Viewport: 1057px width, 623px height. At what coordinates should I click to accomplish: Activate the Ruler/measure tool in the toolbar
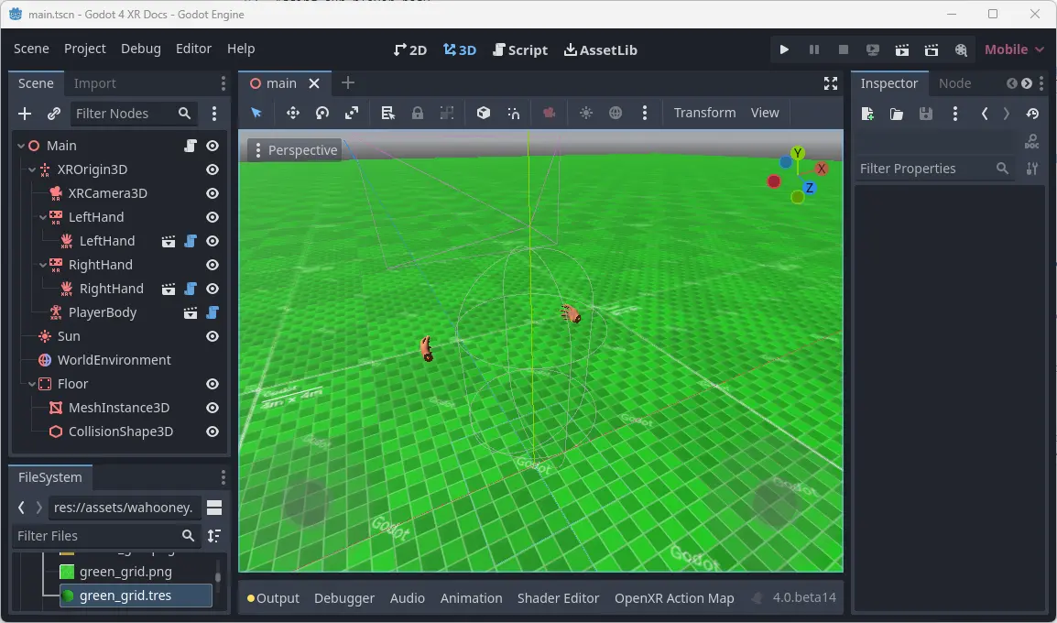[387, 113]
